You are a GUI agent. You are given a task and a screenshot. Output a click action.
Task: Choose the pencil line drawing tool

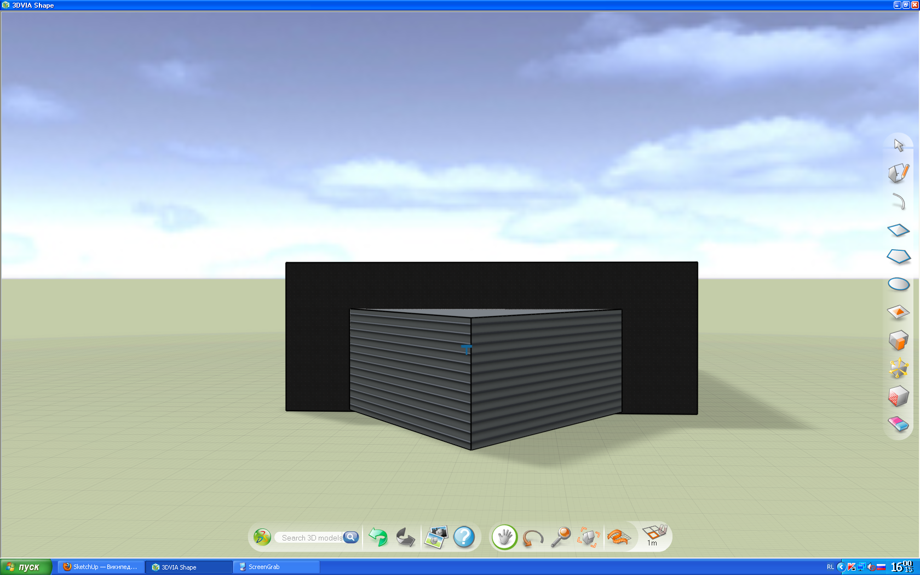899,173
